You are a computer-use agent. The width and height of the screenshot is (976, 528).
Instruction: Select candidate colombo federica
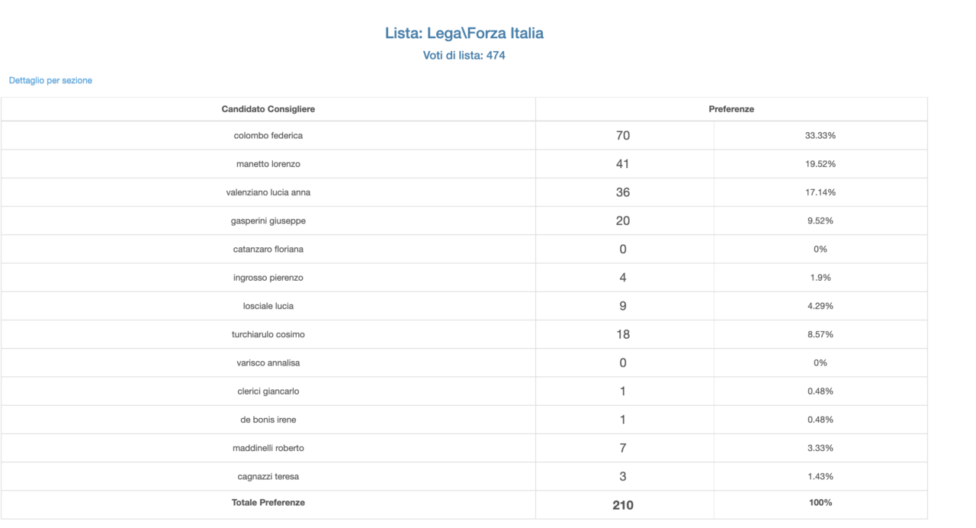pos(268,136)
